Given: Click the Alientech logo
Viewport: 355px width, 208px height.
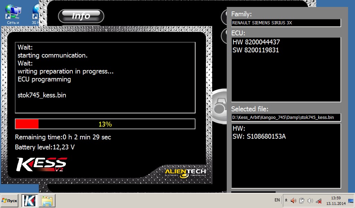Looking at the screenshot, I should coord(185,173).
